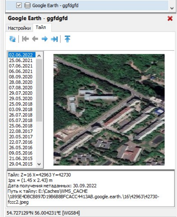Screen dimensions: 177x217
Task: Click the satellite tile preview image
Action: pos(109,110)
